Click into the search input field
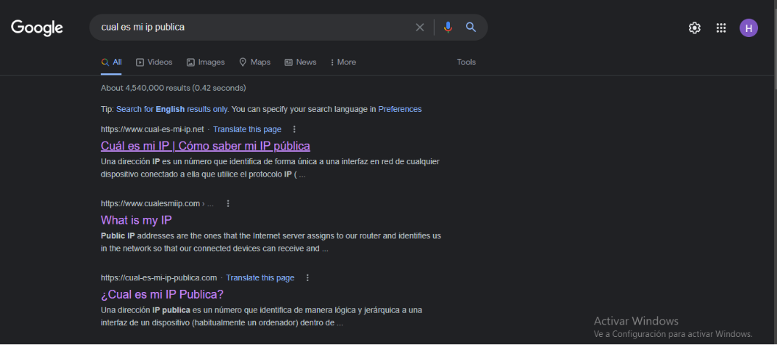Screen dimensions: 777x345 [255, 27]
